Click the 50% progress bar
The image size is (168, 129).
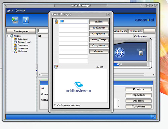click(130, 64)
